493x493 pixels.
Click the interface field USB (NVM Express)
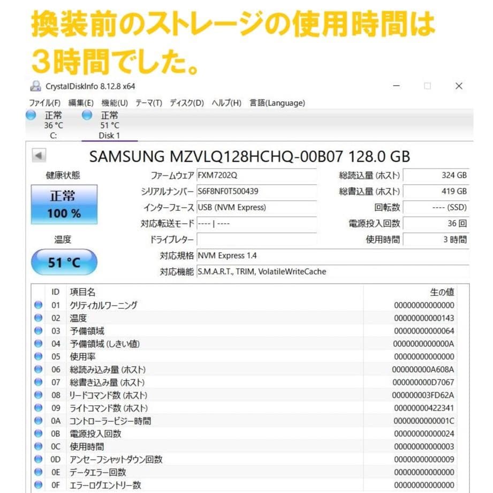(x=256, y=208)
